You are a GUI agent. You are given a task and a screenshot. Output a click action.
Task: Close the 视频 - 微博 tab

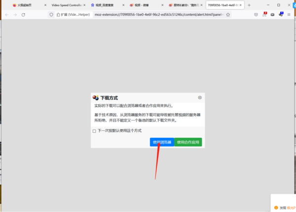[162, 5]
